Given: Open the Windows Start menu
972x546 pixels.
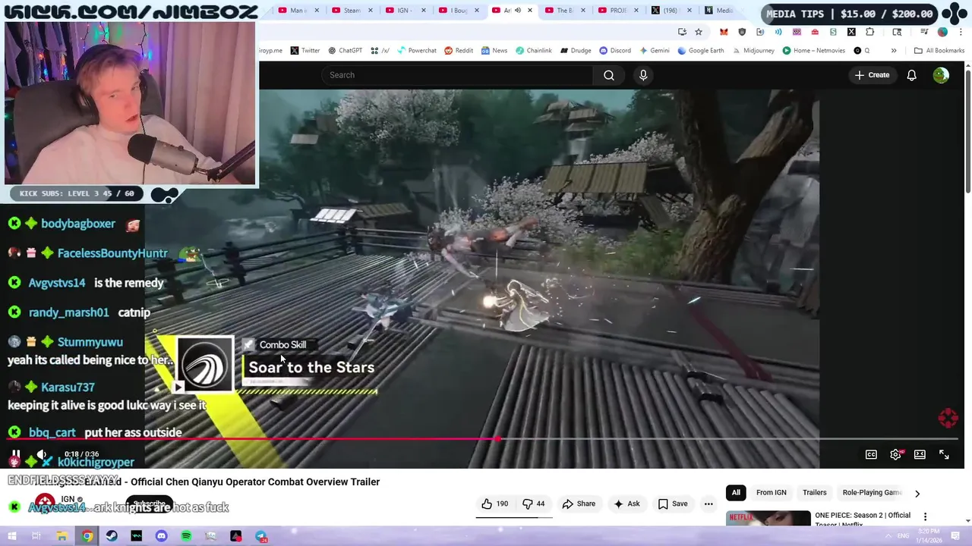Looking at the screenshot, I should pyautogui.click(x=12, y=536).
